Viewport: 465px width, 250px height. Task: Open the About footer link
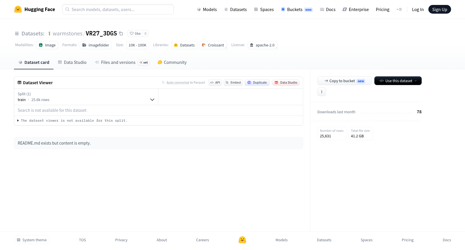[x=162, y=240]
